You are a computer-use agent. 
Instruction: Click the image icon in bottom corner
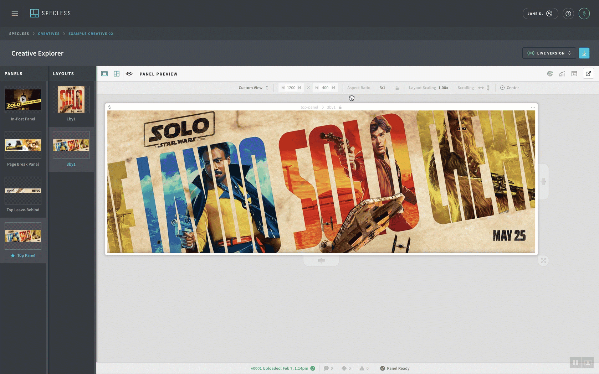coord(588,363)
